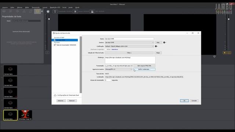The width and height of the screenshot is (235, 132).
Task: Open the Repetição e ISO menu
Action: point(55,7)
